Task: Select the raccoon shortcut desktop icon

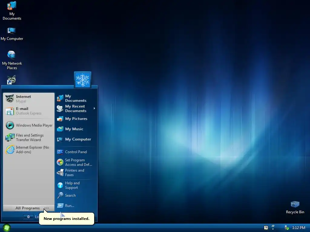Action: coord(11,80)
